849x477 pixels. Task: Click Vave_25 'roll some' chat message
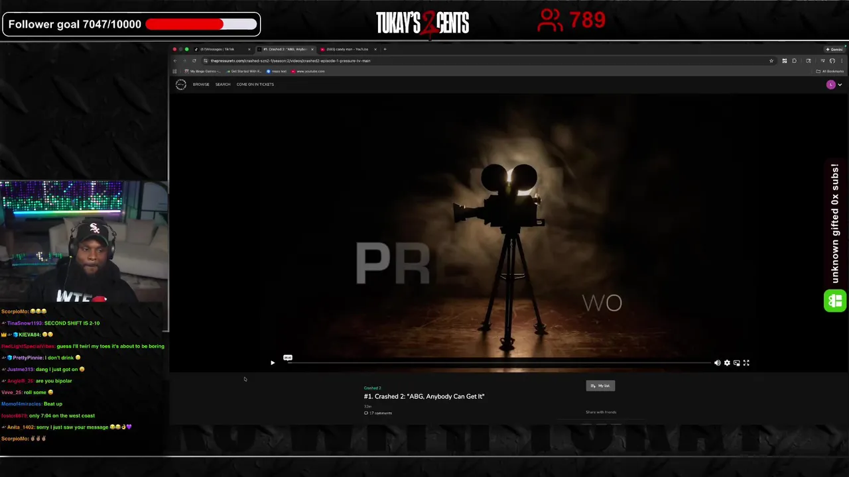pyautogui.click(x=28, y=392)
